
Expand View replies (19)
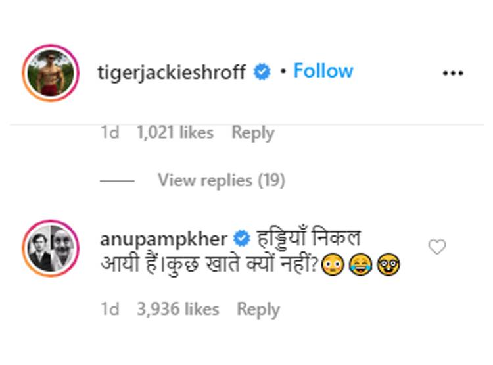(x=222, y=181)
